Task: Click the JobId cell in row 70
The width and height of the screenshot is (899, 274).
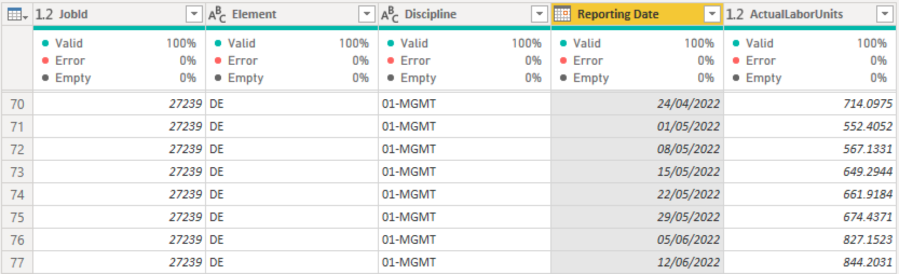Action: [119, 104]
